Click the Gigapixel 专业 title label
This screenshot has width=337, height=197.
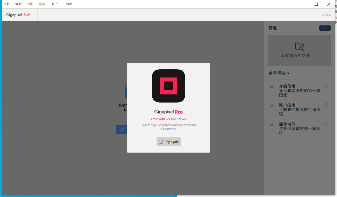click(18, 15)
